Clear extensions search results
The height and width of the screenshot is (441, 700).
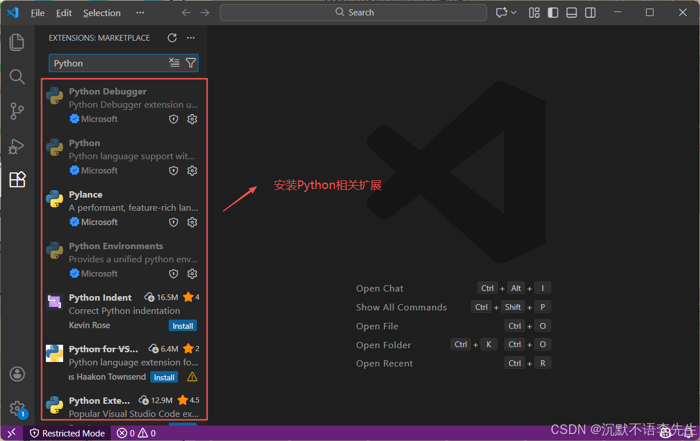pyautogui.click(x=174, y=63)
